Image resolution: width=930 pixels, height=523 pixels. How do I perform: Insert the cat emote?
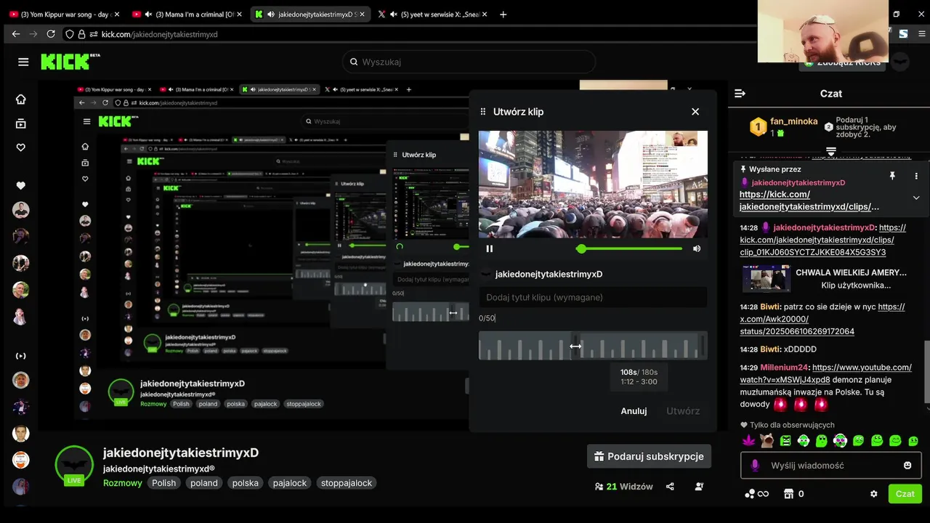pos(767,440)
